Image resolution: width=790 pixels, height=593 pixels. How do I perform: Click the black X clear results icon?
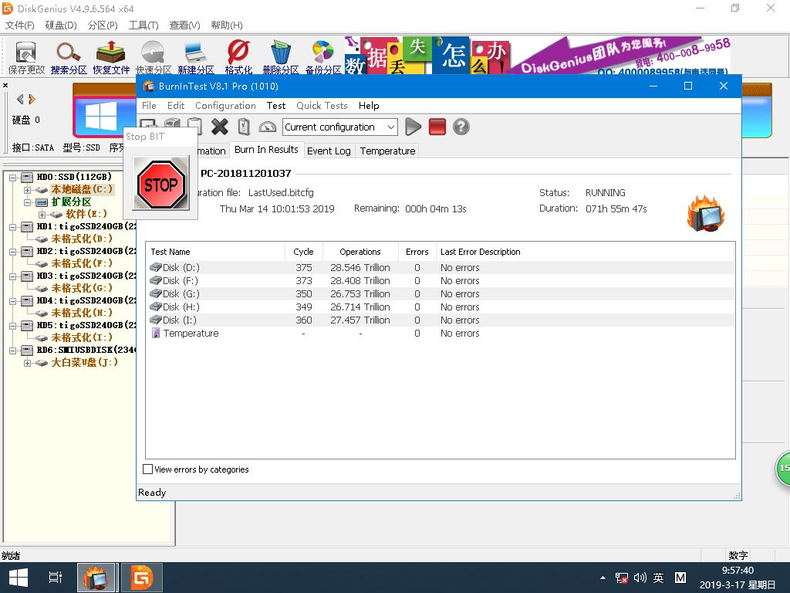(220, 127)
